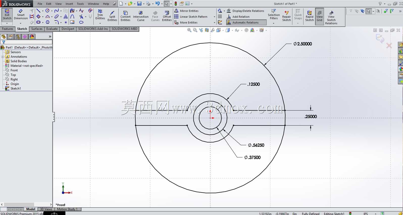Viewport: 403px width, 215px height.
Task: Open the Linear Sketch Pattern dropdown arrow
Action: pos(214,17)
